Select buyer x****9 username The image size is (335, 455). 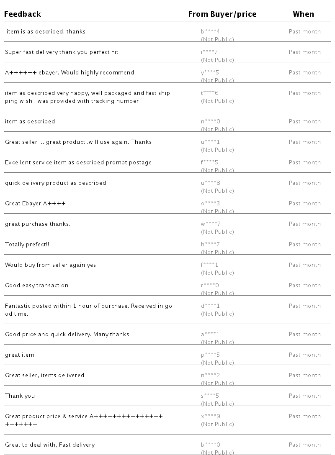tap(210, 416)
